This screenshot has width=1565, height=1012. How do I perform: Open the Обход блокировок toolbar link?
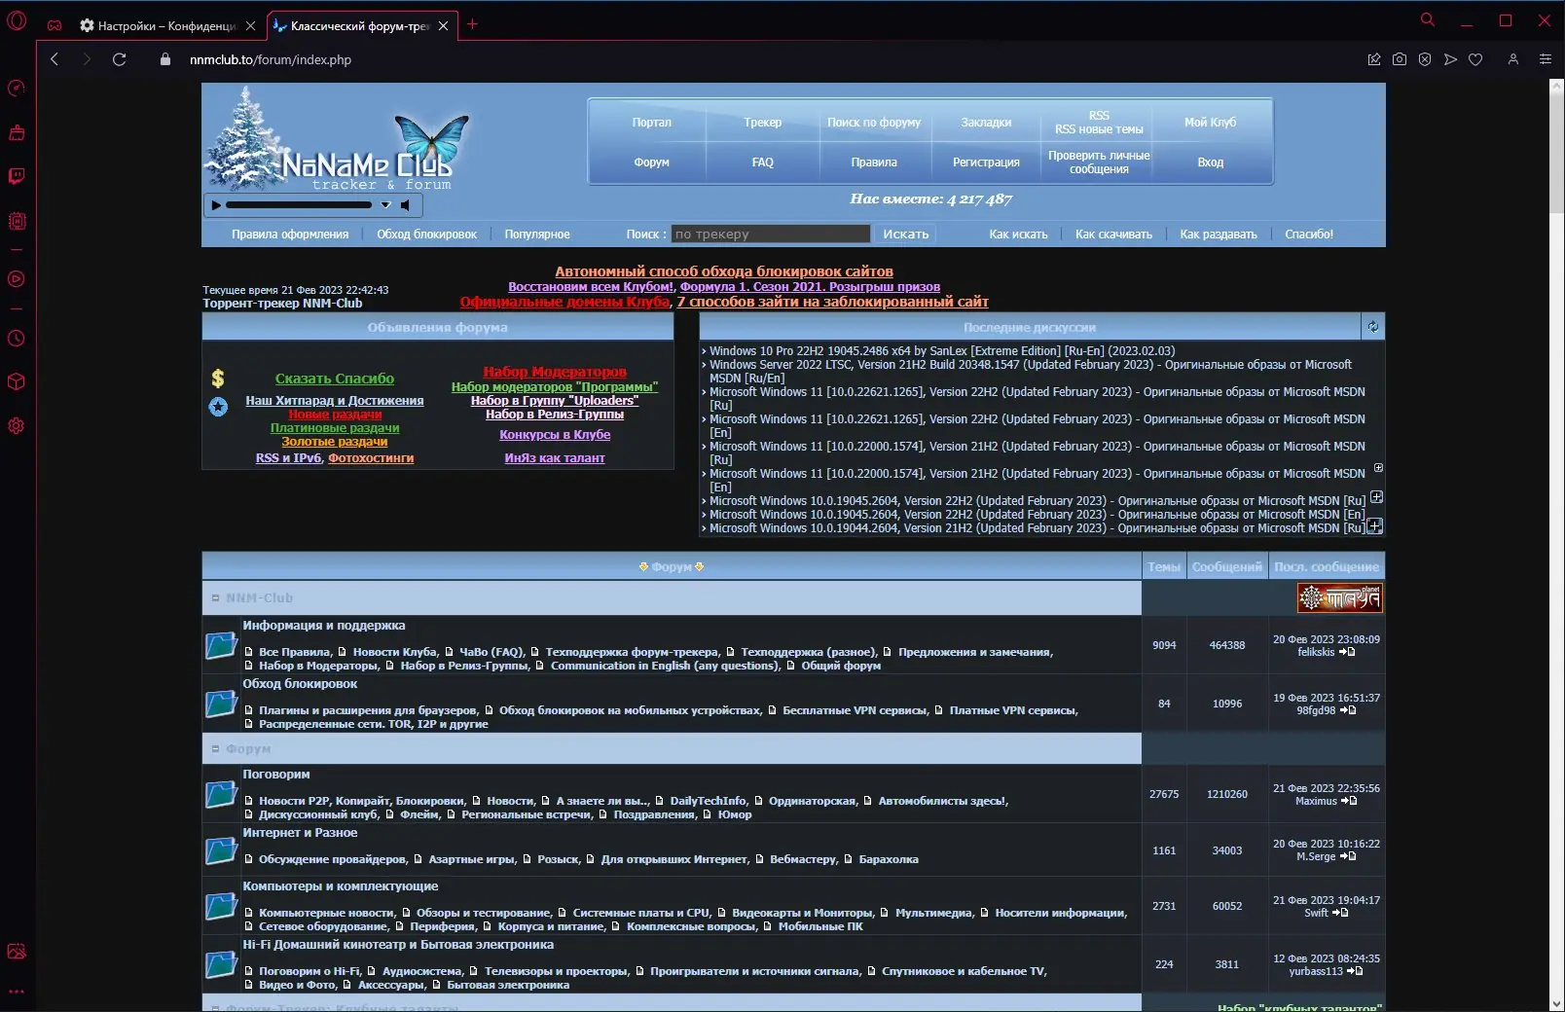pyautogui.click(x=427, y=235)
